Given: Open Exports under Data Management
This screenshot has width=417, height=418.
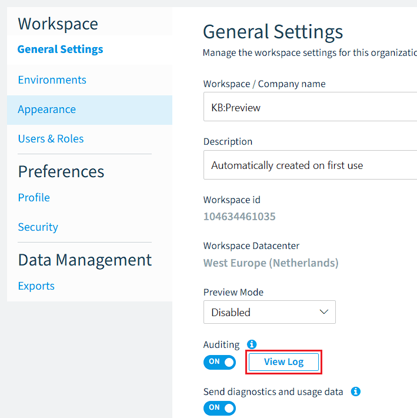Looking at the screenshot, I should pos(36,286).
